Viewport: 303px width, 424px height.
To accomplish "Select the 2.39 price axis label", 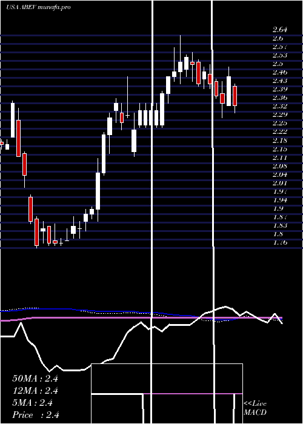I will [280, 89].
